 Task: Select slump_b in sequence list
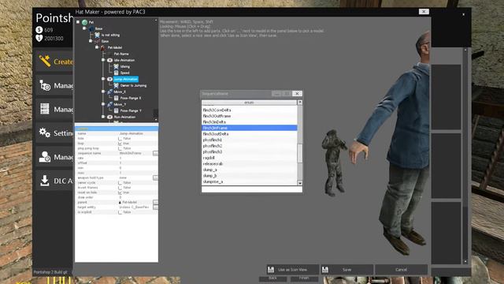249,176
